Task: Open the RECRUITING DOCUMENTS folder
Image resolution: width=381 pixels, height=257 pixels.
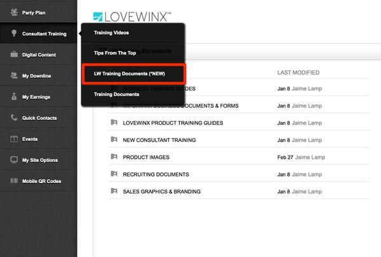Action: [156, 175]
